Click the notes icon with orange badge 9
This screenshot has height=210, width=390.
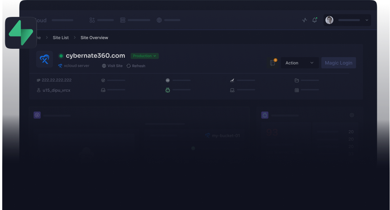point(272,63)
